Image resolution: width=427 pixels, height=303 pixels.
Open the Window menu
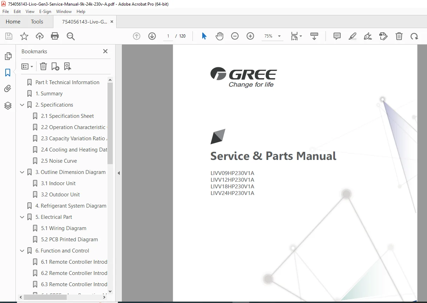[64, 12]
